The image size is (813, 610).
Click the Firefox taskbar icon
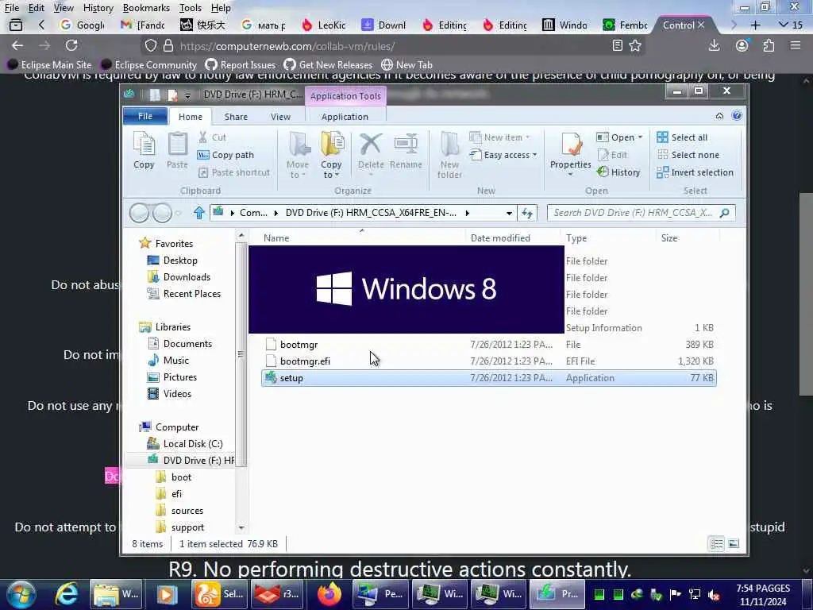329,594
